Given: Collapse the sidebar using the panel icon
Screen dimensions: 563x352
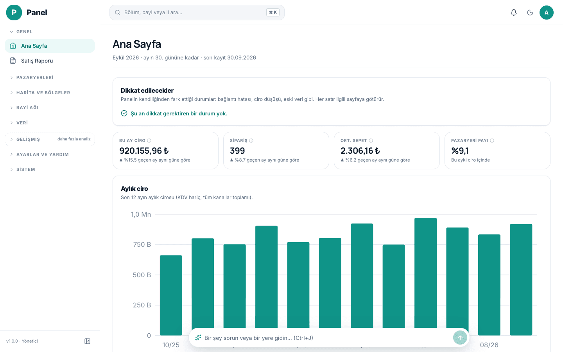Looking at the screenshot, I should tap(88, 341).
